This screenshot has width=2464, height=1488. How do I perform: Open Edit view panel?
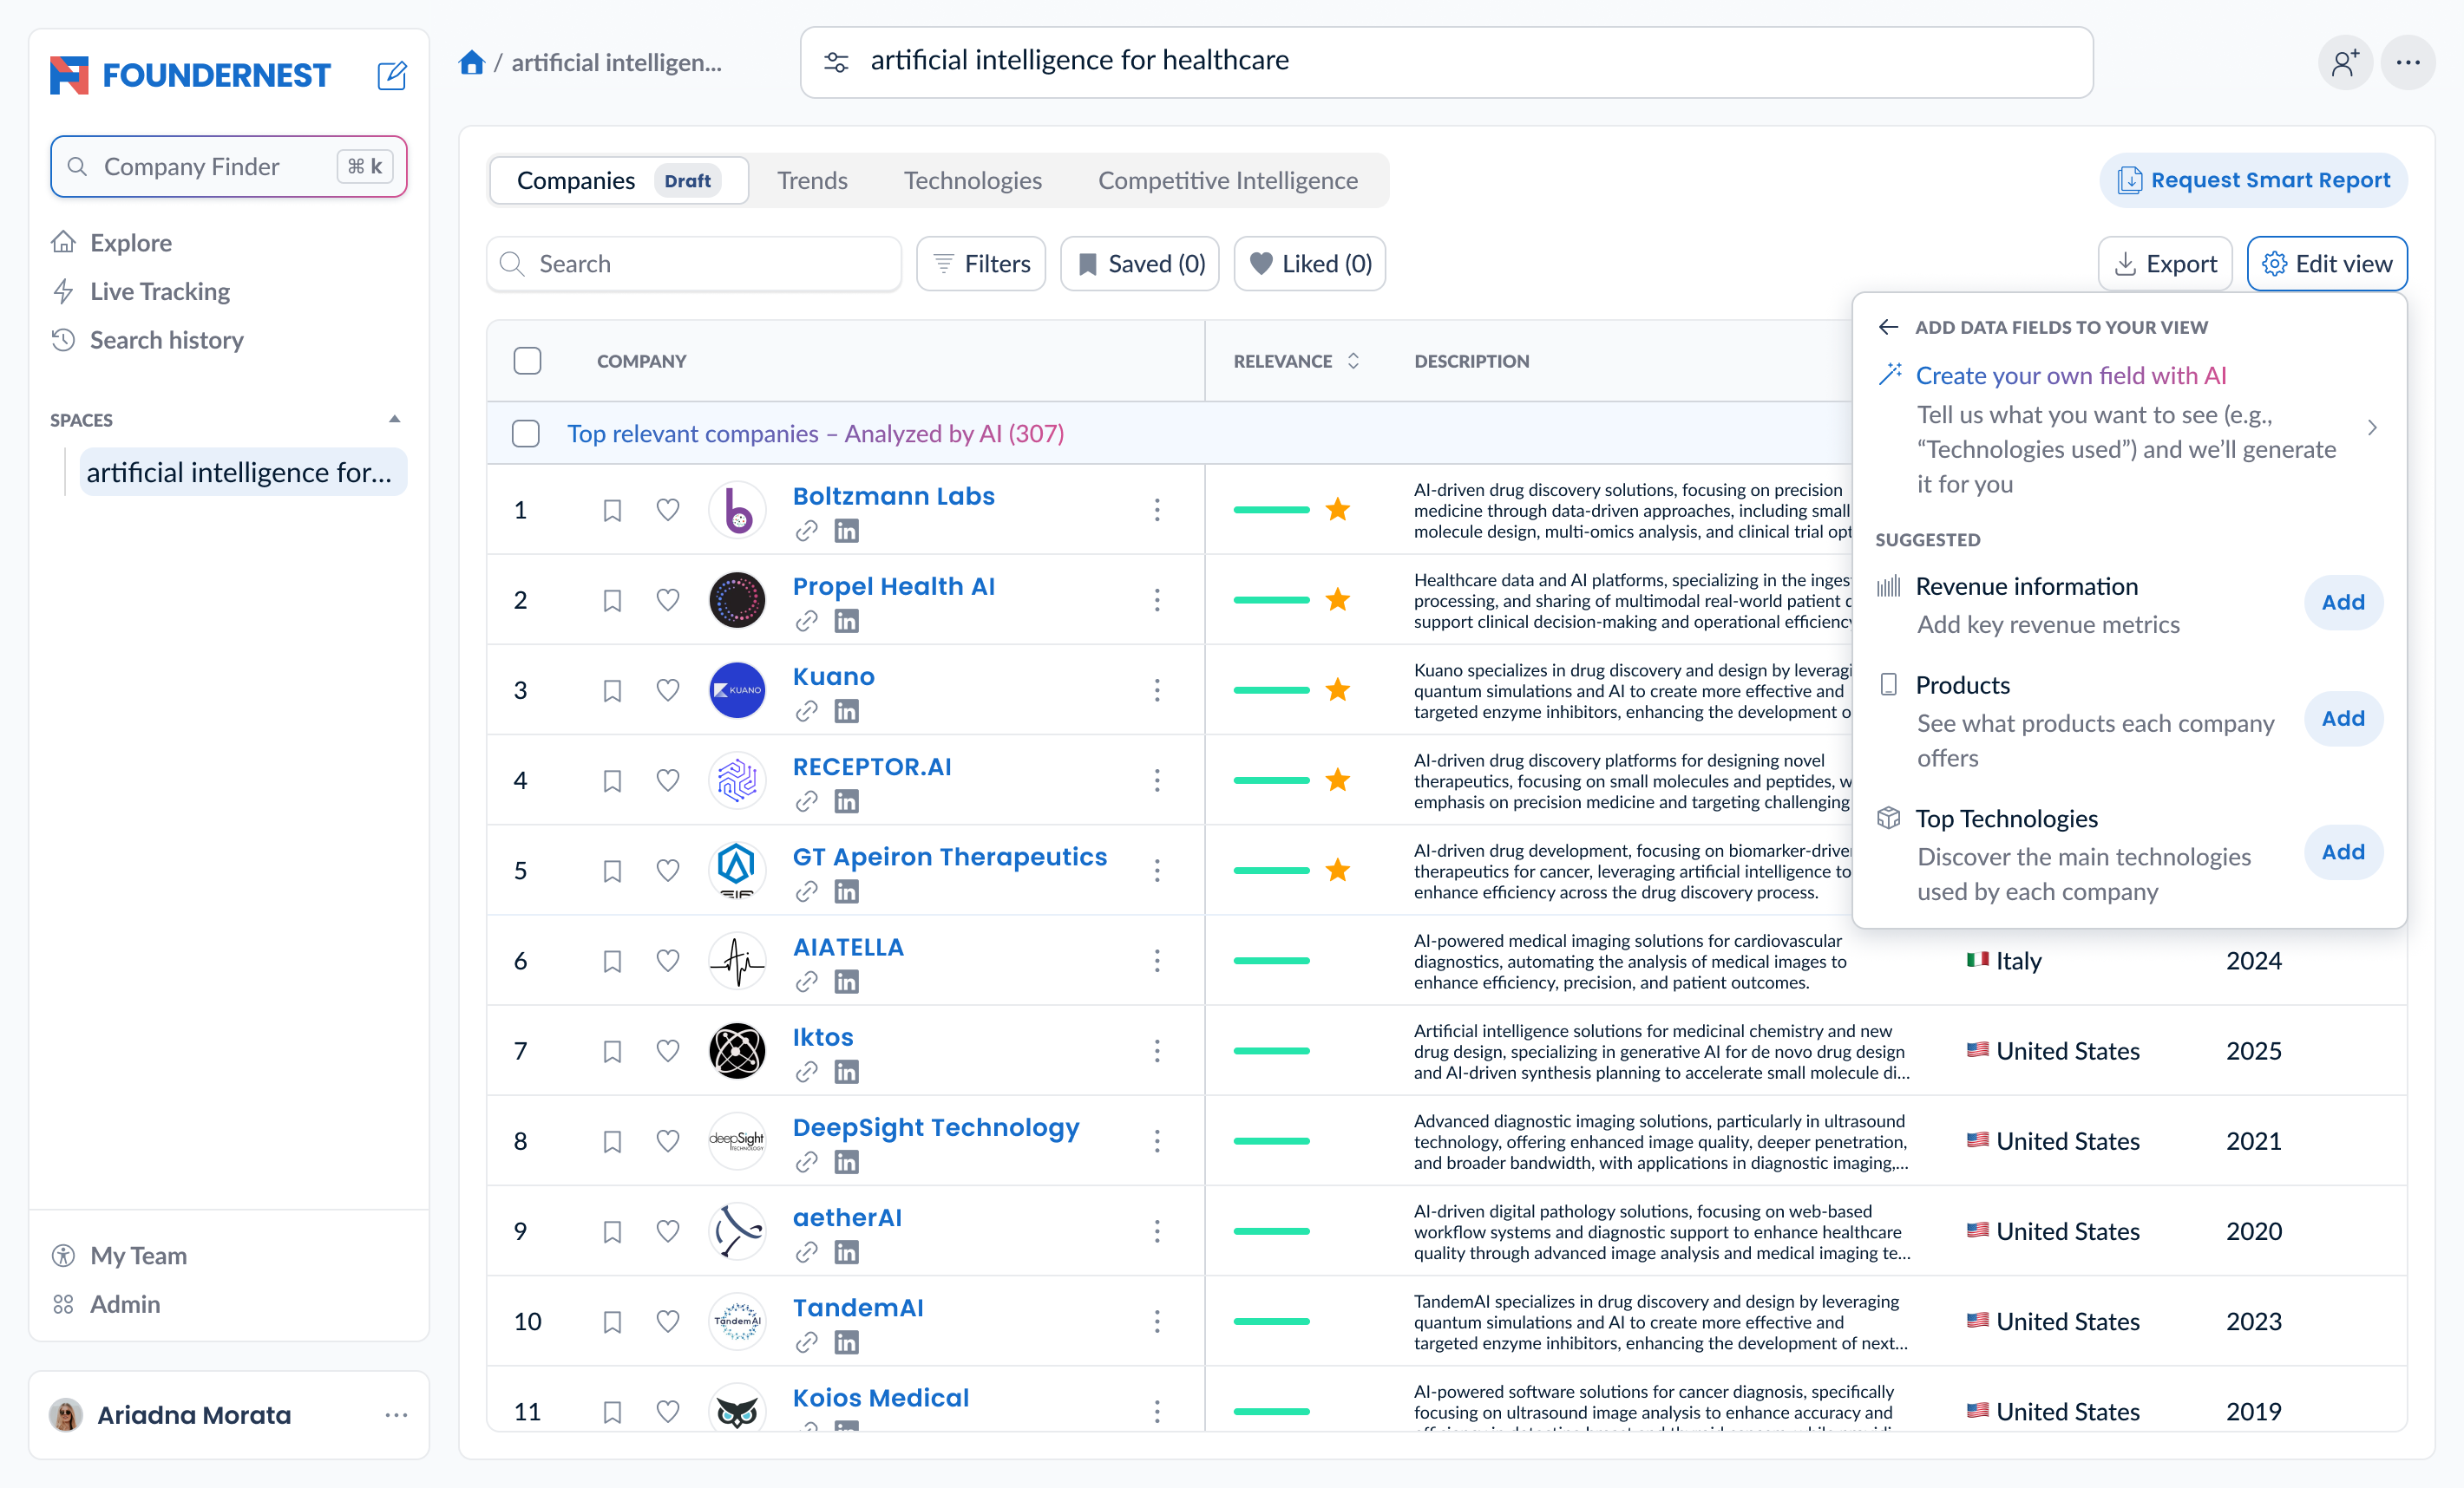click(x=2326, y=264)
